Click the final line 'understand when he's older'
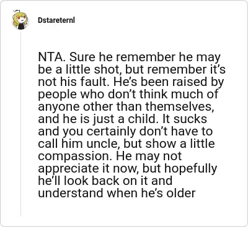 click(117, 194)
